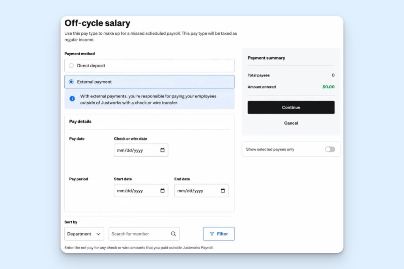
Task: Click the Pay period label
Action: point(79,179)
